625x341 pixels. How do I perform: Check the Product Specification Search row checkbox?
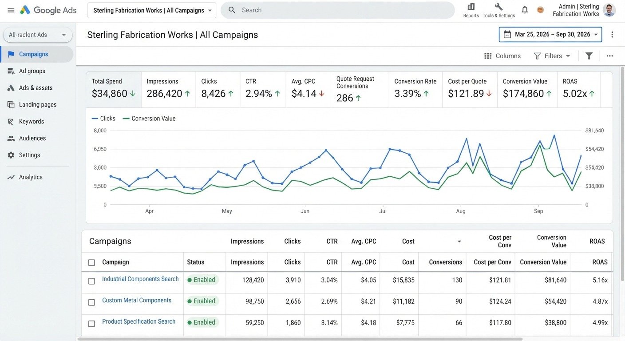tap(91, 324)
